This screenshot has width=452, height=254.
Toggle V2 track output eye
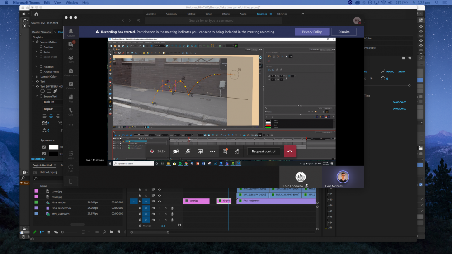[x=160, y=196]
